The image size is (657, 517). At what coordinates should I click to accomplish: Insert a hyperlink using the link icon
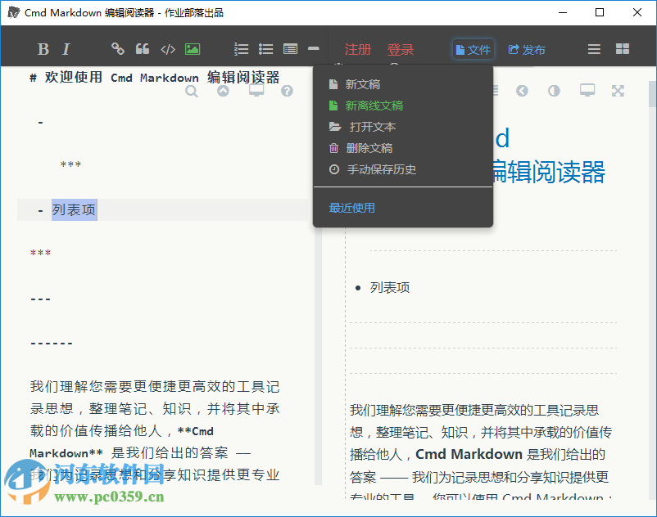(117, 49)
